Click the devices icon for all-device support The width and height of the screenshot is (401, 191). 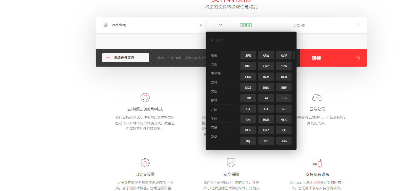coord(317,163)
